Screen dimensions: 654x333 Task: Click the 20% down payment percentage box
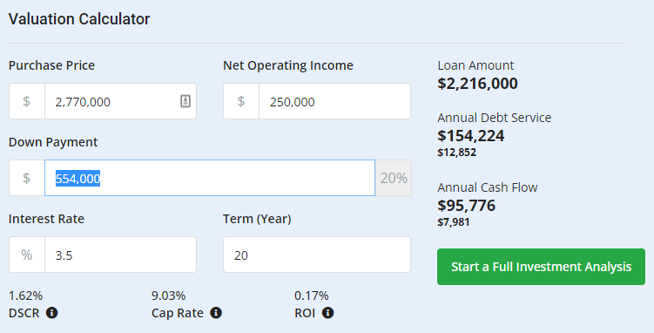394,178
